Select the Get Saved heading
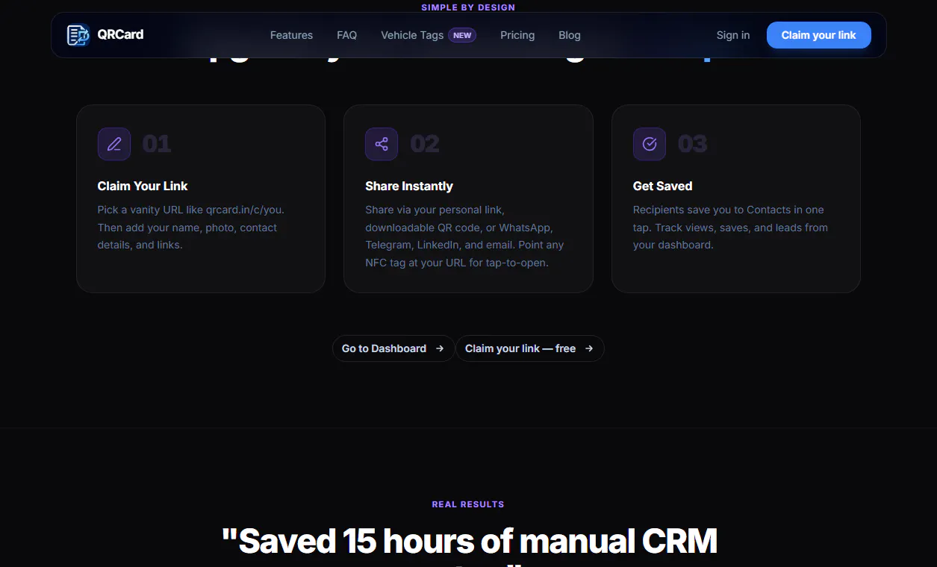 coord(663,186)
